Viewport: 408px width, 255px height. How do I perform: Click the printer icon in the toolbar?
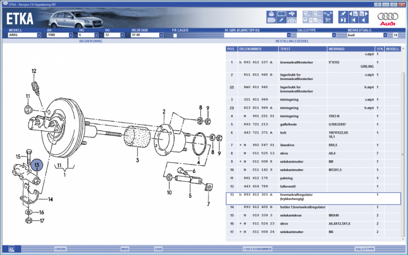(x=271, y=14)
